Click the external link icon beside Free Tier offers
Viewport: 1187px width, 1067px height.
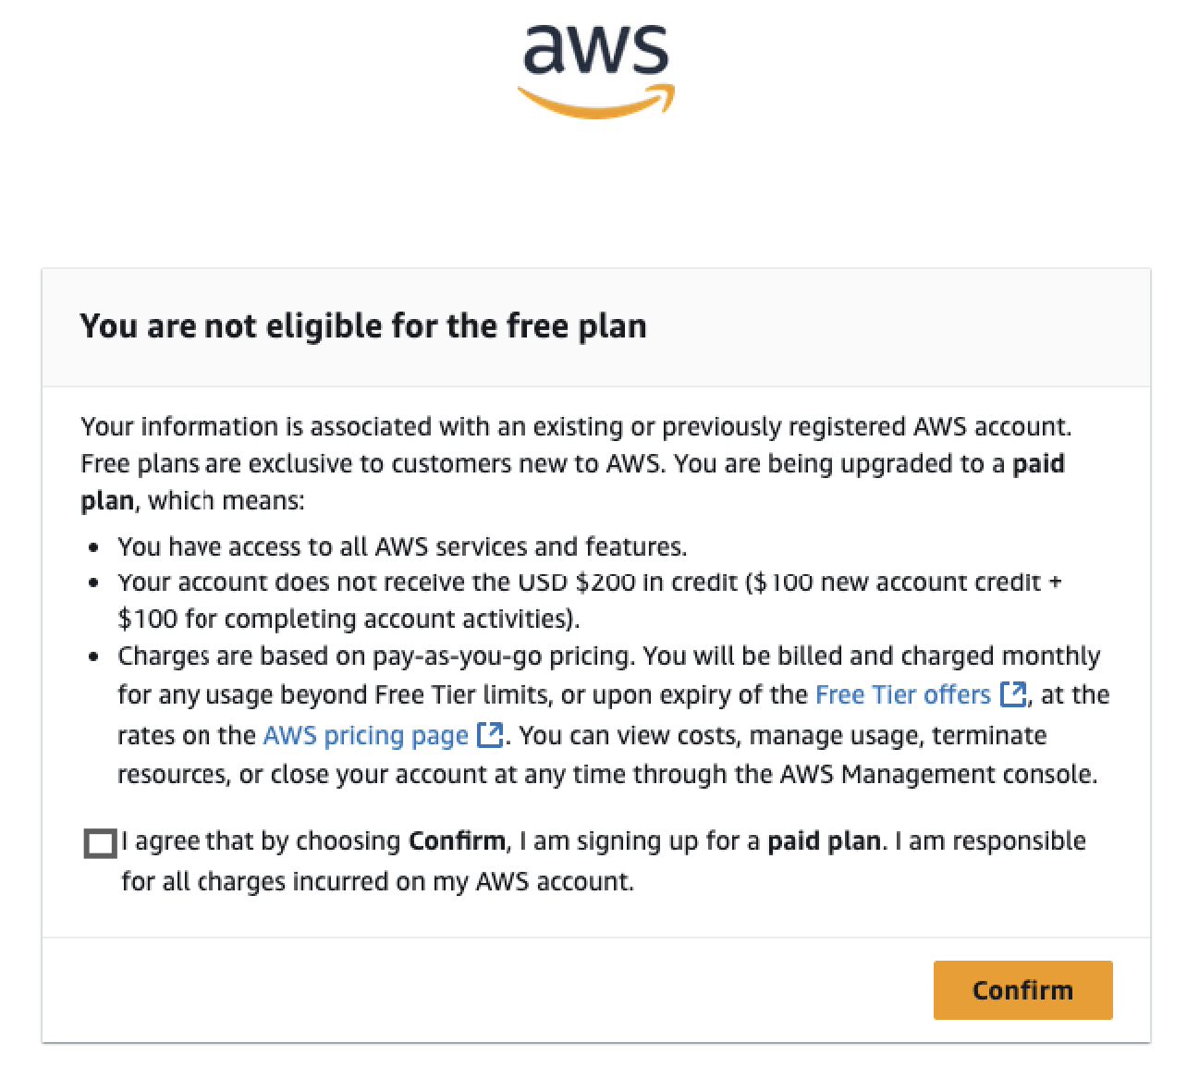1013,694
